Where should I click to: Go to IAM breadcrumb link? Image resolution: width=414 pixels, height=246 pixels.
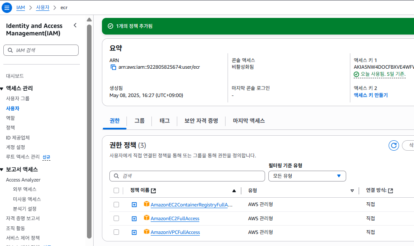click(x=20, y=7)
